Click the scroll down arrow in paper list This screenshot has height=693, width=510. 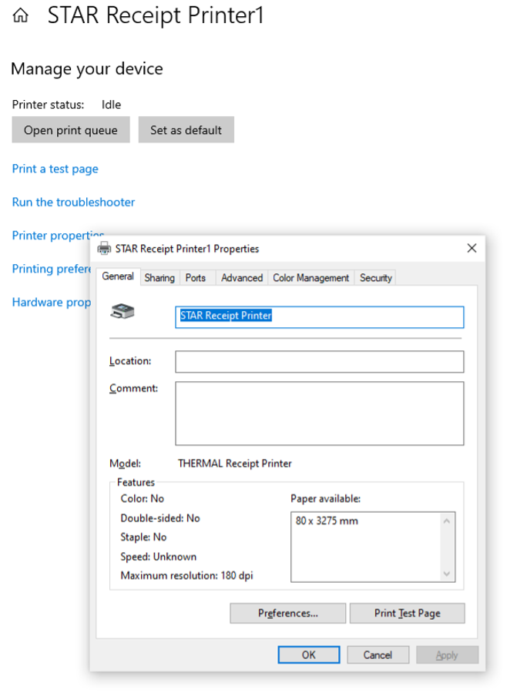pyautogui.click(x=447, y=574)
